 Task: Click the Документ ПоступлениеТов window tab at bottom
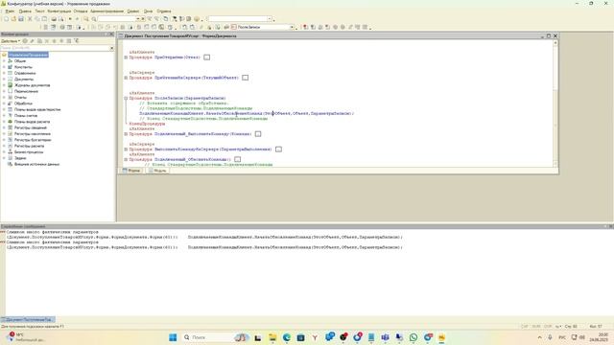pos(28,319)
